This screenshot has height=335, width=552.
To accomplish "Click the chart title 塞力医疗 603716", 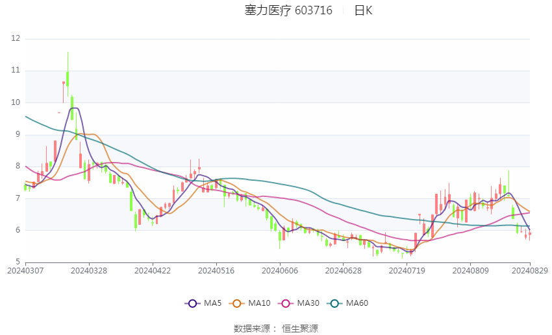I will [x=288, y=10].
